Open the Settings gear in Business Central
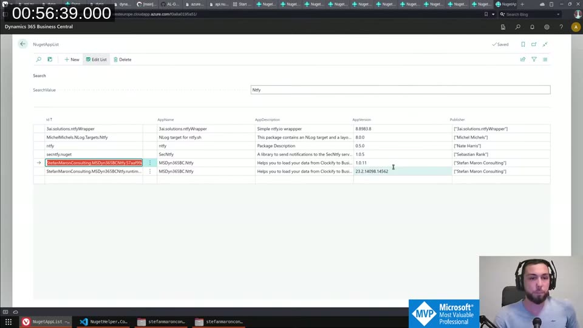Viewport: 583px width, 328px height. pyautogui.click(x=547, y=27)
